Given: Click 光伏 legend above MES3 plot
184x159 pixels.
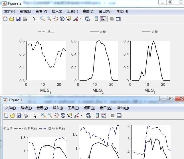Looking at the screenshot, I should point(150,32).
